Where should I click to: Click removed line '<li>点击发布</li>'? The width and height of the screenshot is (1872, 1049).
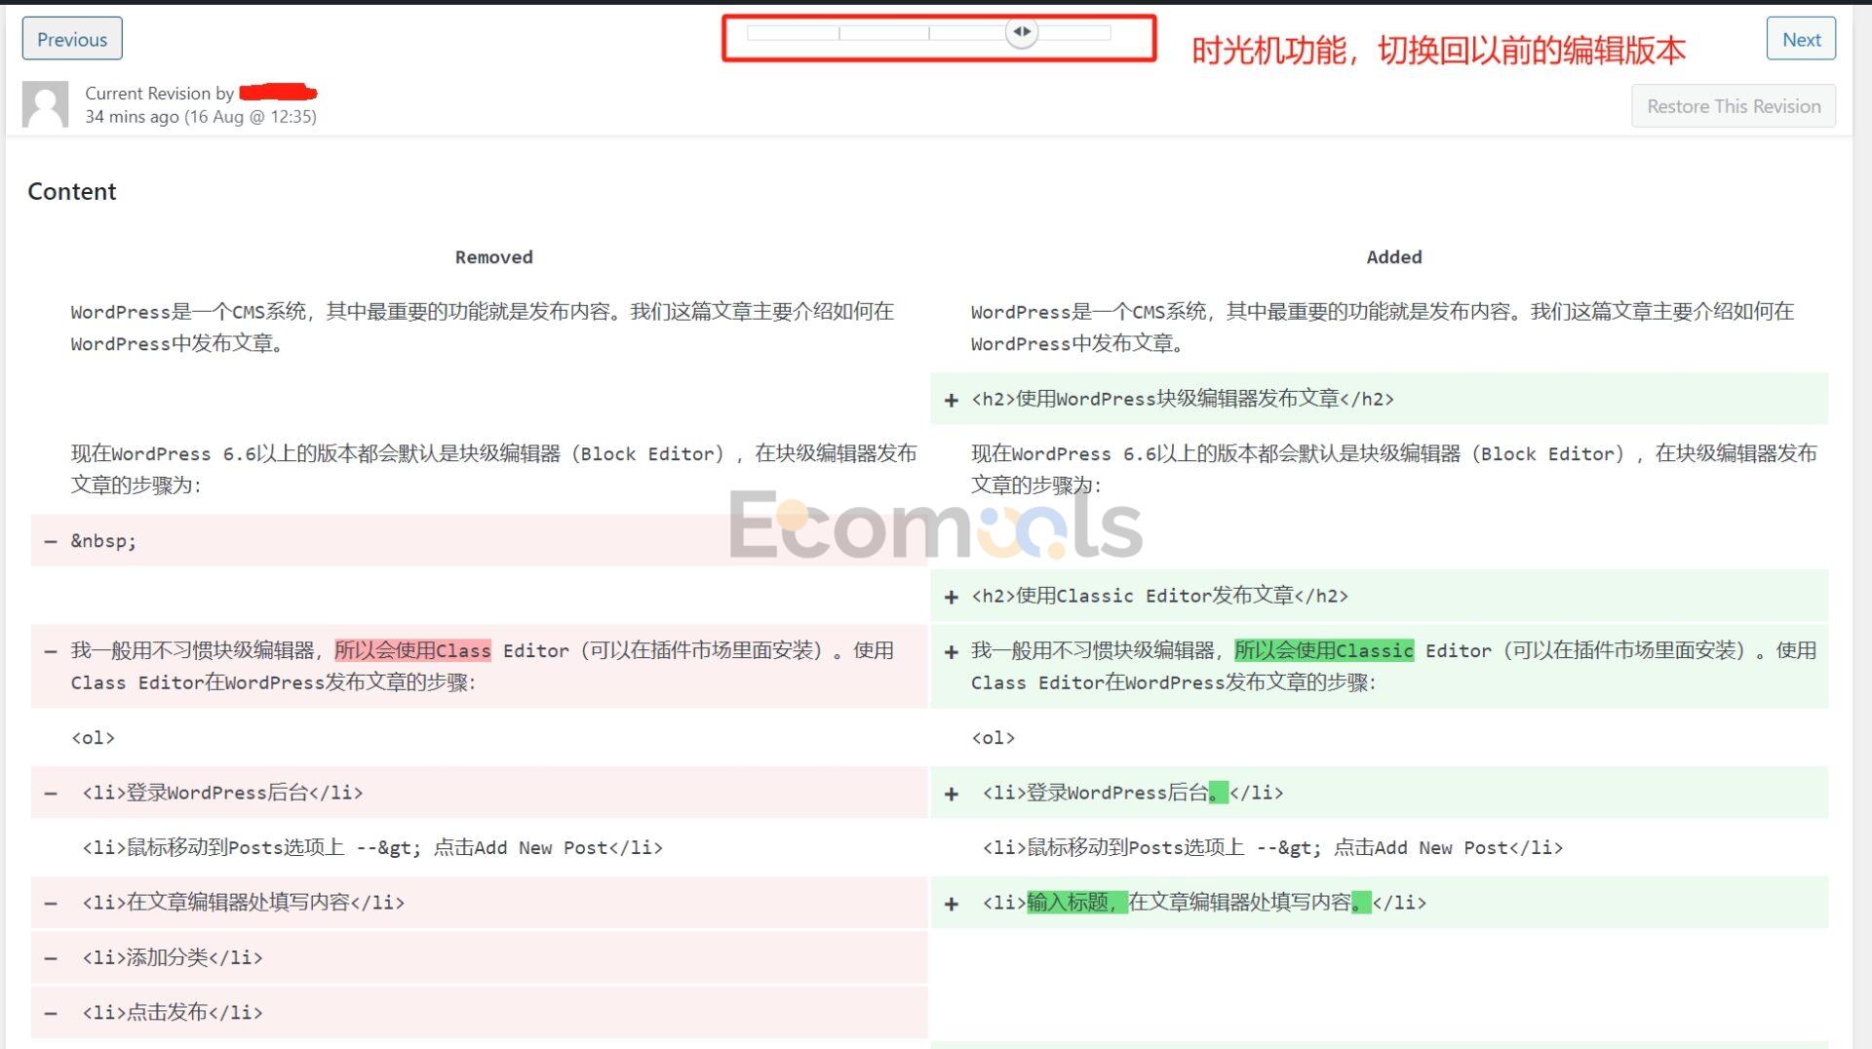click(479, 1012)
